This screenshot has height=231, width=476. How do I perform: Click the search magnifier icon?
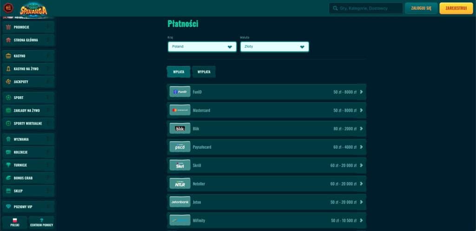(x=335, y=8)
